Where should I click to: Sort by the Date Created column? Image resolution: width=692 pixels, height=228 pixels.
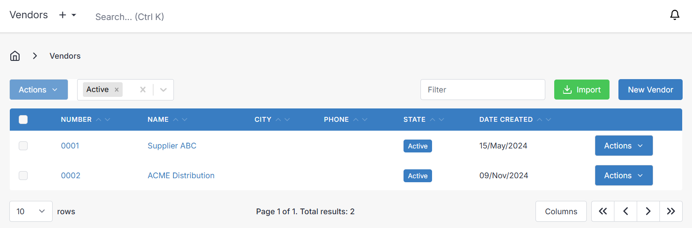pyautogui.click(x=506, y=120)
